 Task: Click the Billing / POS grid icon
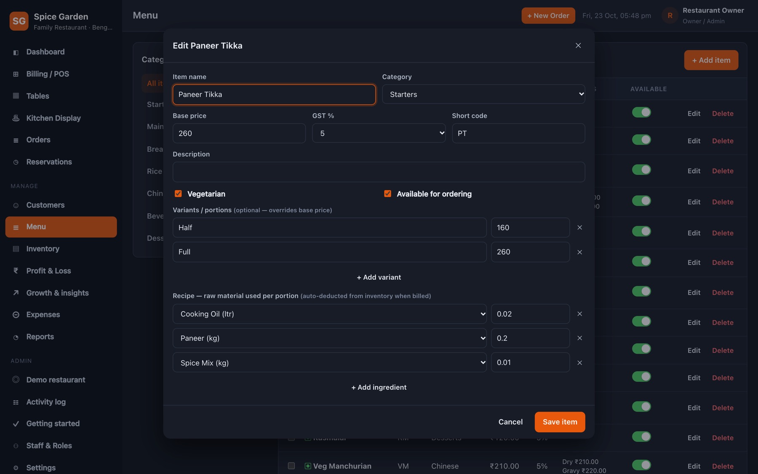point(16,74)
